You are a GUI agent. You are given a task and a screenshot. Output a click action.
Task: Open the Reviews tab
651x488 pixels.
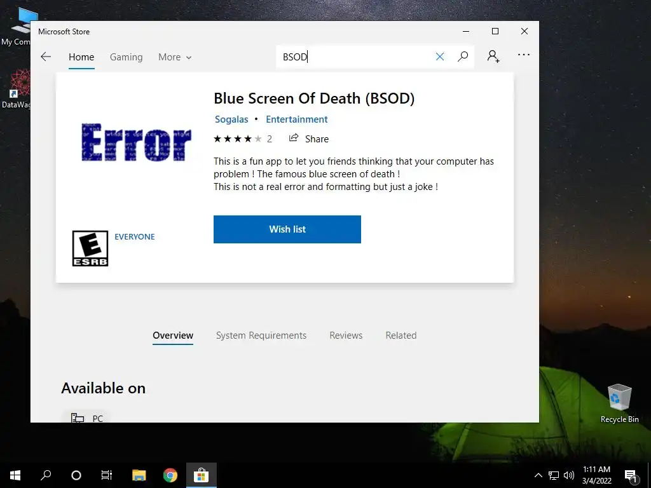(x=346, y=335)
